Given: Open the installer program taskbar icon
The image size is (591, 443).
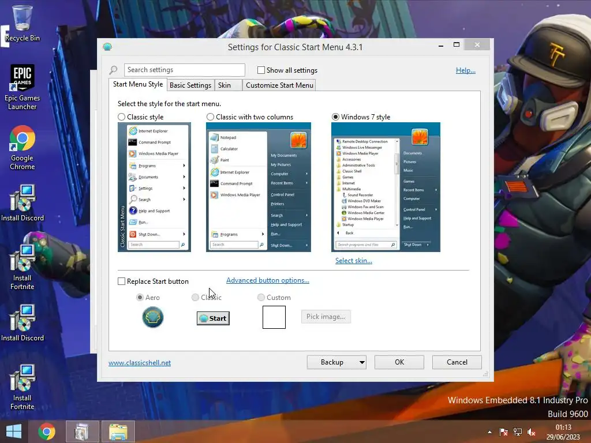Looking at the screenshot, I should (x=82, y=431).
